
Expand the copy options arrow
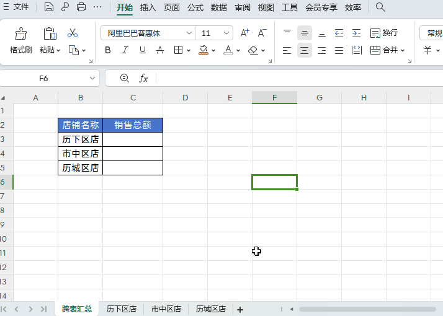coord(84,51)
